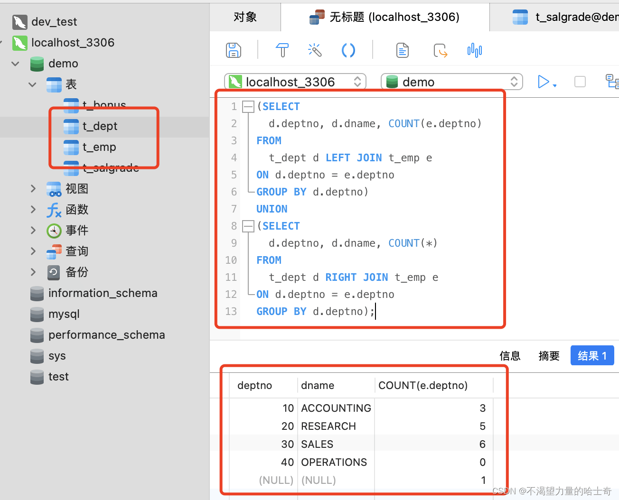Viewport: 619px width, 500px height.
Task: Collapse the first SELECT code block
Action: (x=248, y=107)
